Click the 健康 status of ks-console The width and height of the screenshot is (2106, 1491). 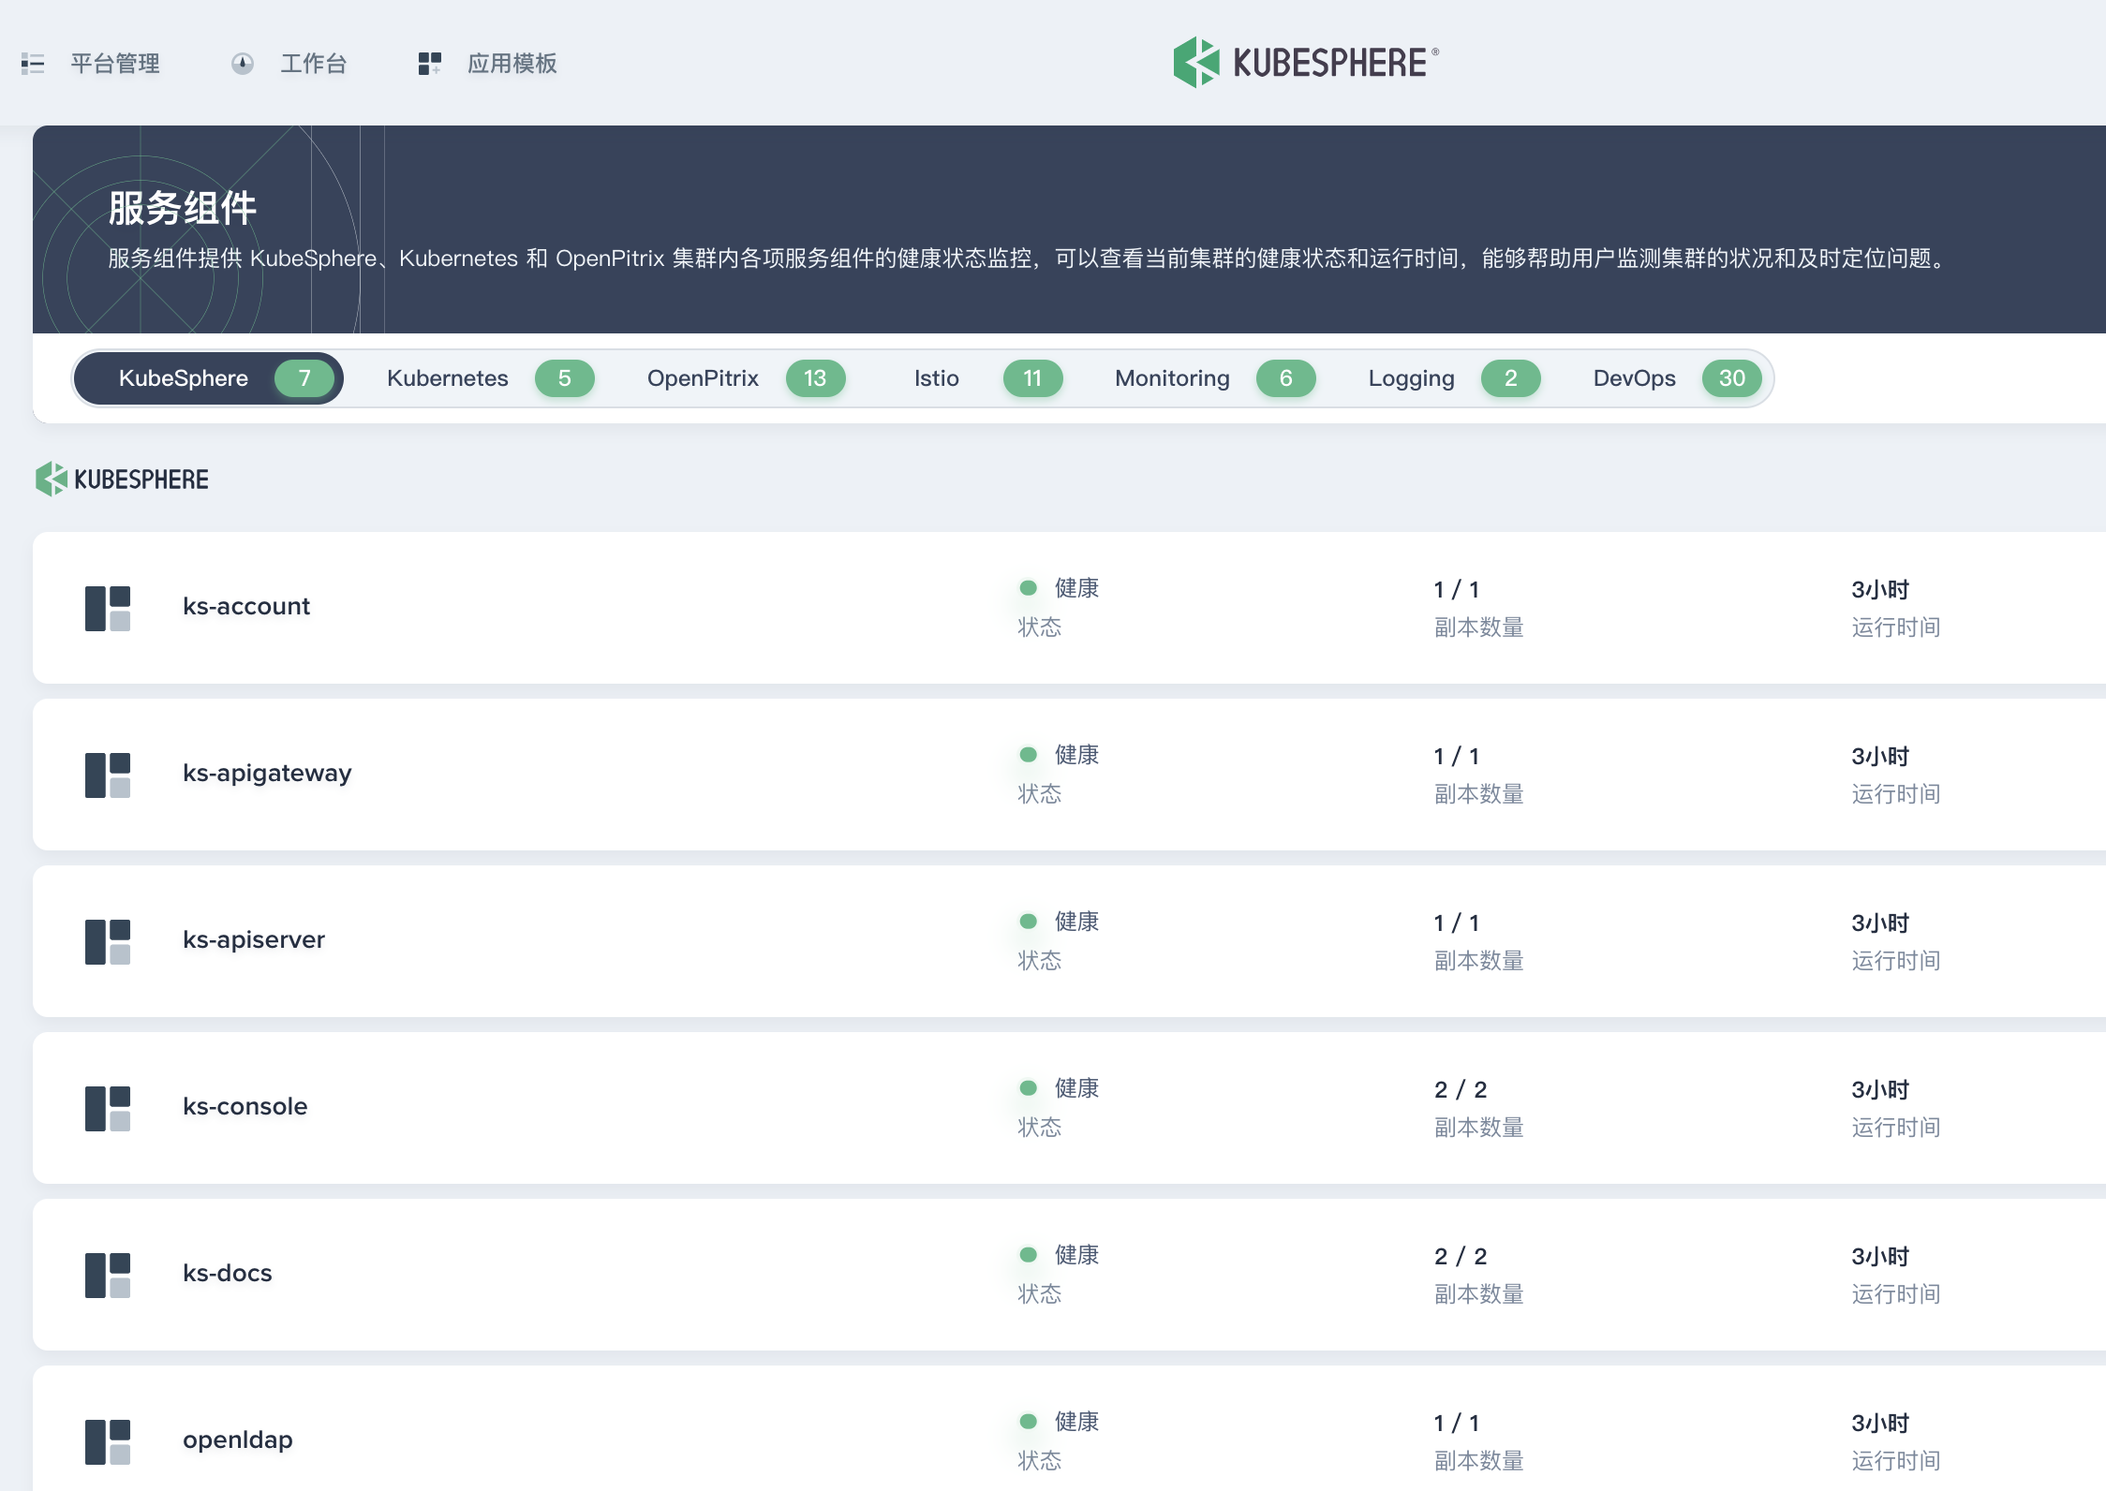coord(1076,1088)
